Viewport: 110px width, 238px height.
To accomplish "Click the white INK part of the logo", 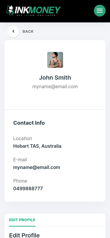I will [21, 10].
